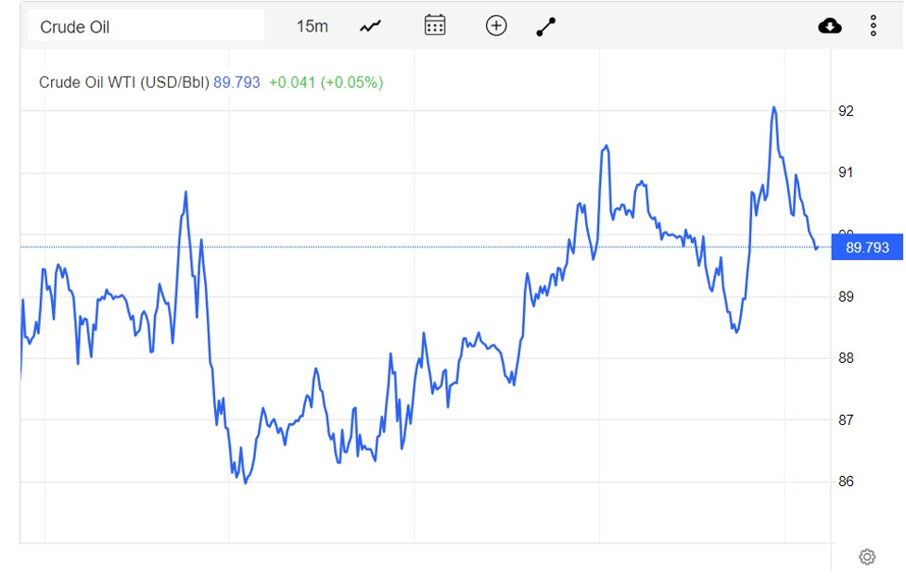This screenshot has width=906, height=588.
Task: Click the Crude Oil WTI (USD/Bbl) legend label
Action: tap(123, 82)
